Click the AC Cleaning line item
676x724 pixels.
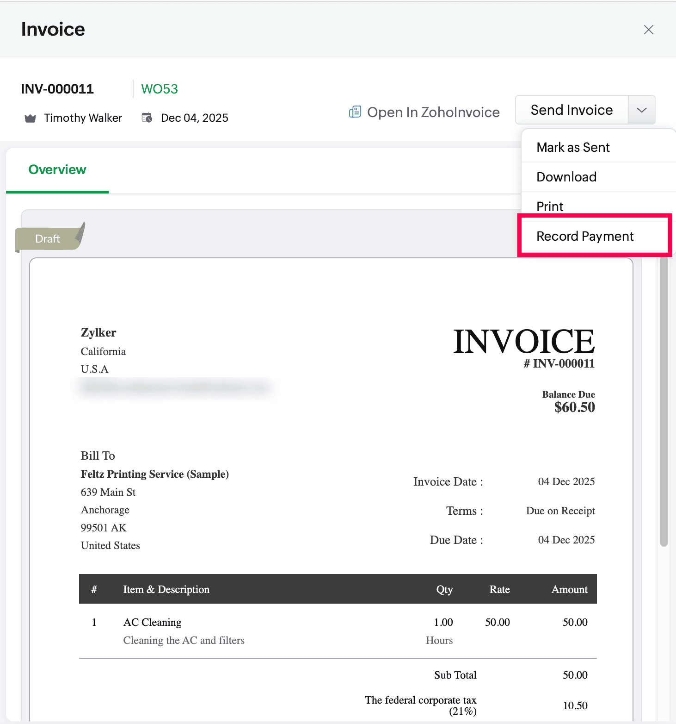pos(152,622)
